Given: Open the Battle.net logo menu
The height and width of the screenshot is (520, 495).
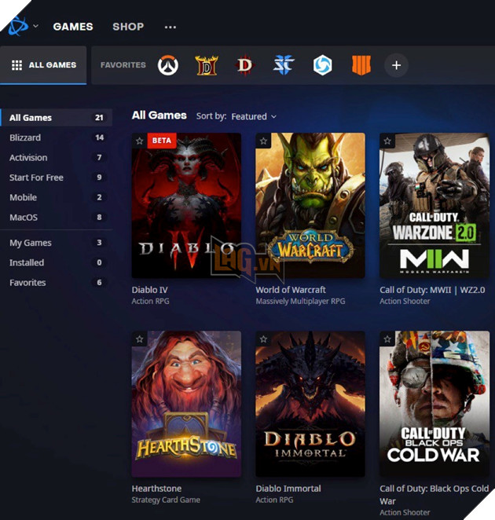Looking at the screenshot, I should point(18,26).
